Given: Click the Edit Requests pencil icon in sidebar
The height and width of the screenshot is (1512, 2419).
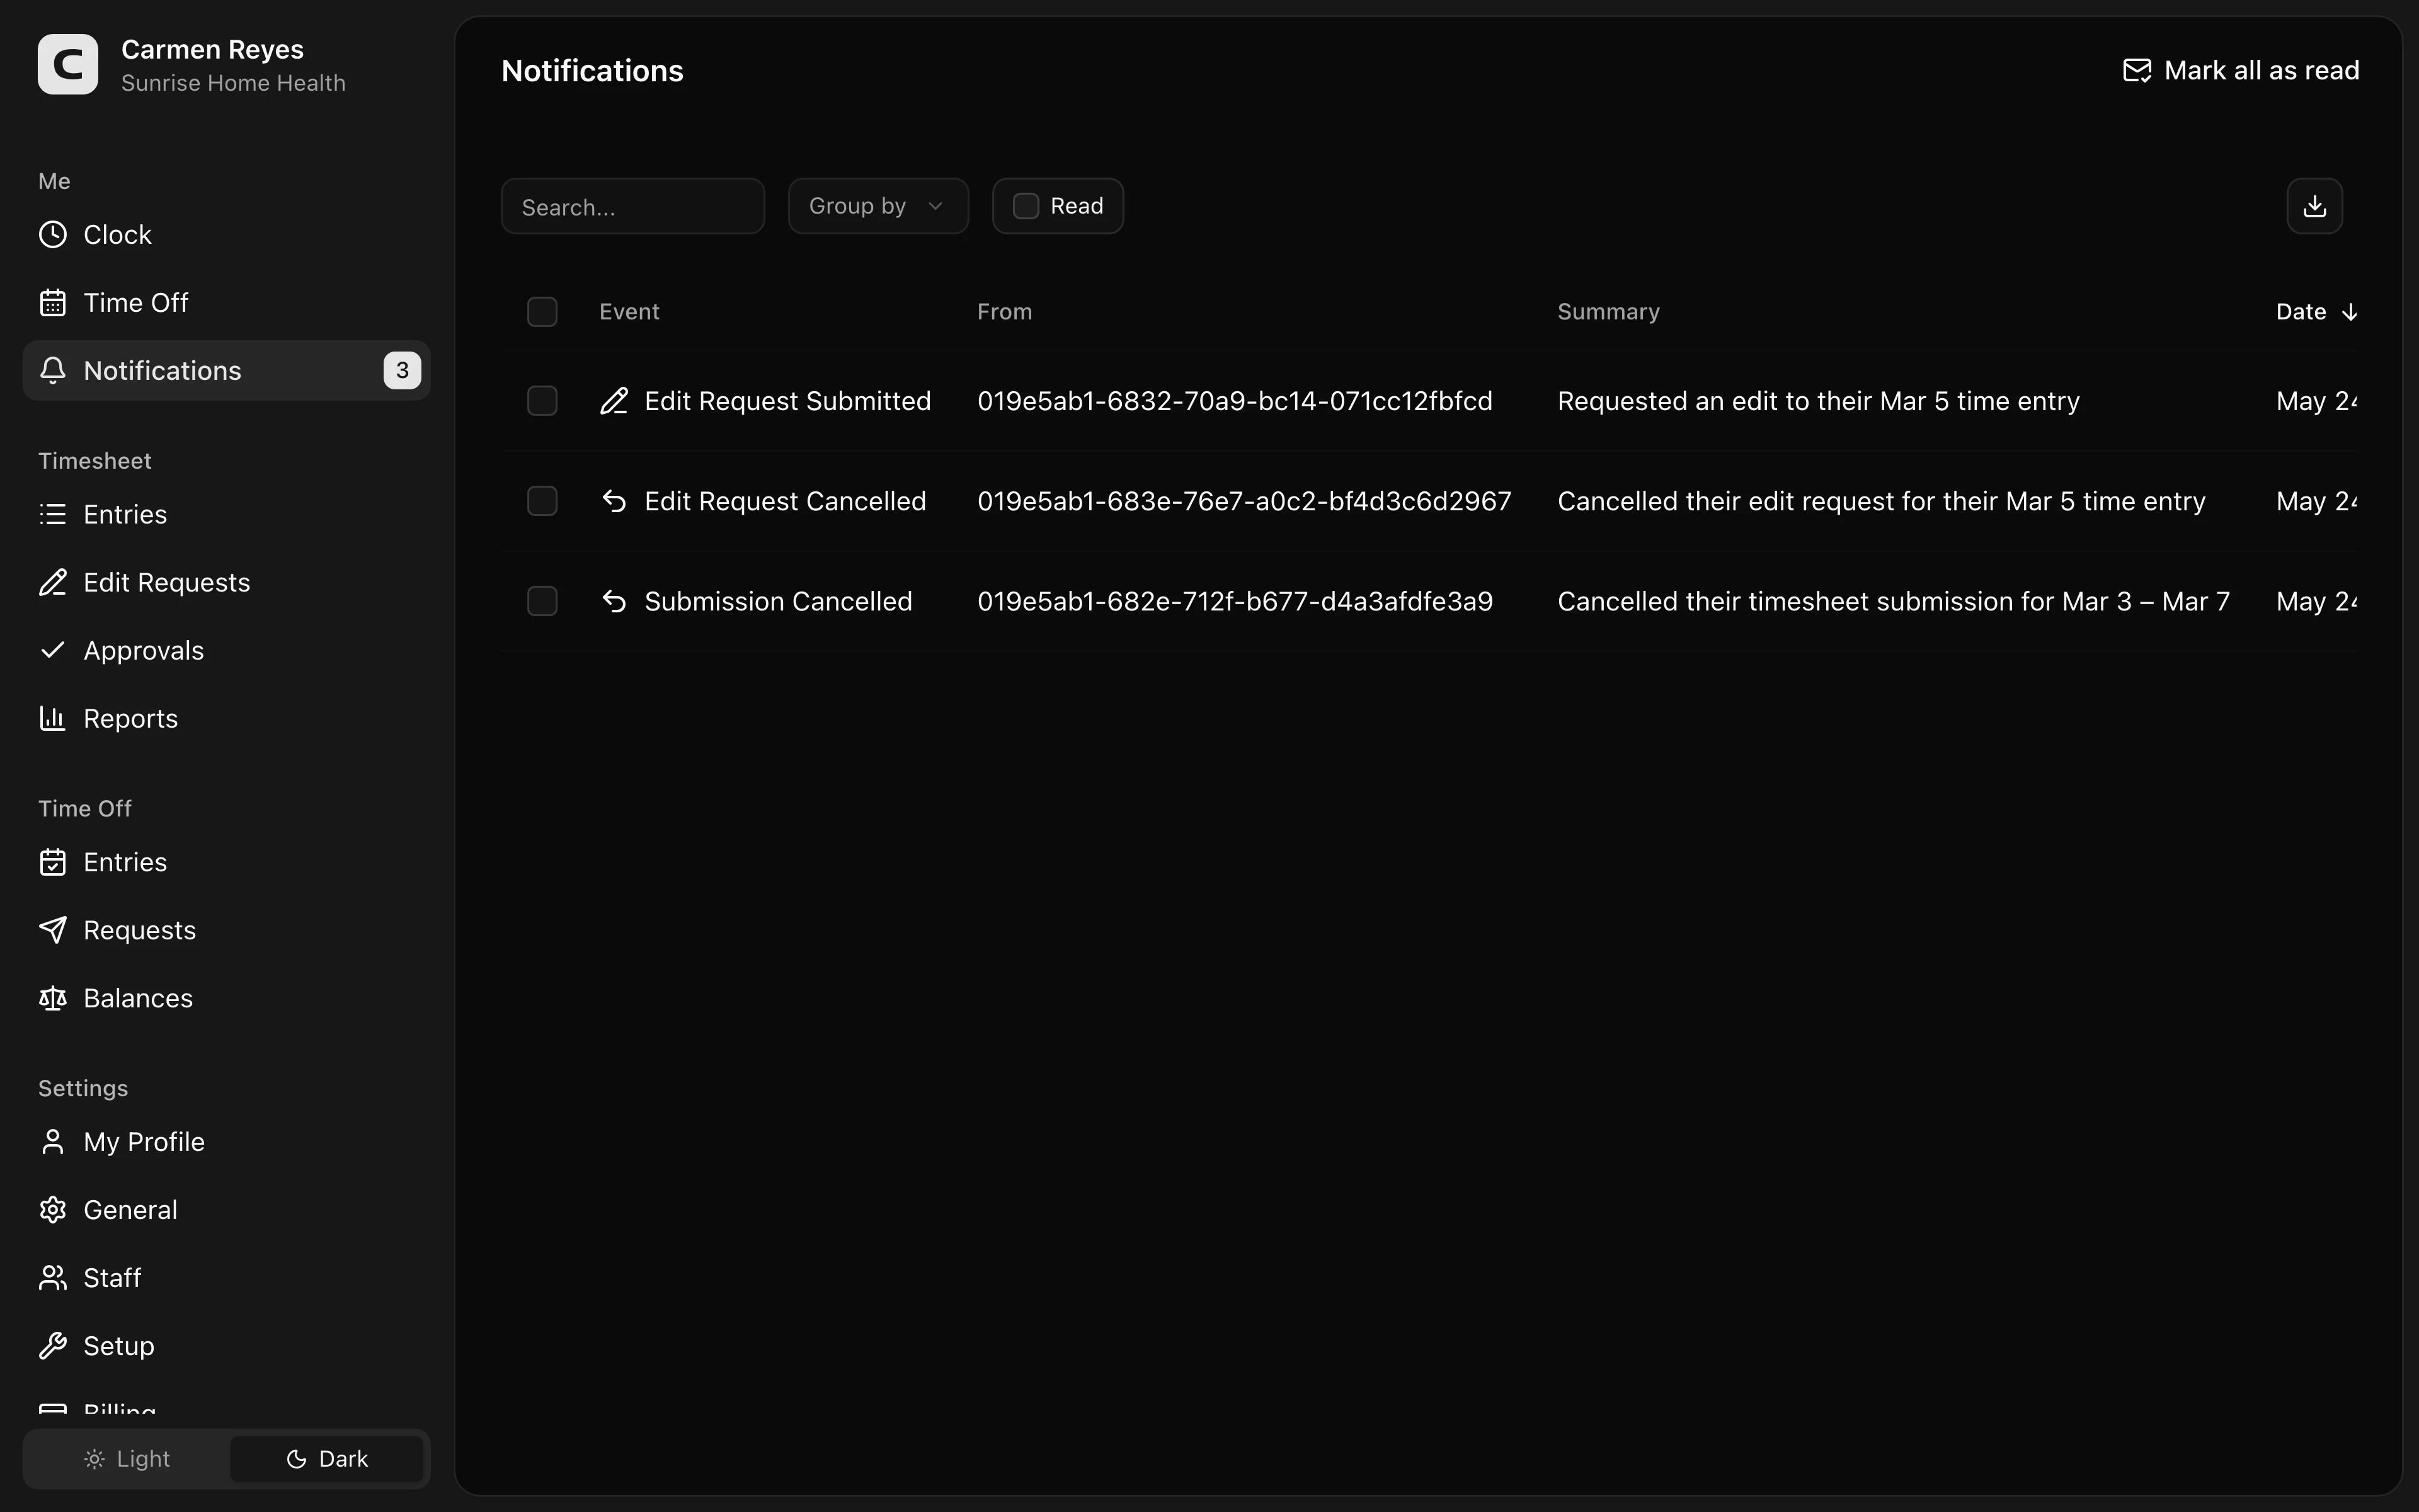Looking at the screenshot, I should [53, 582].
